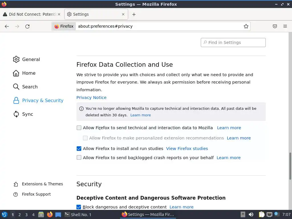This screenshot has height=219, width=292.
Task: Open a new tab with plus icon
Action: click(x=134, y=14)
